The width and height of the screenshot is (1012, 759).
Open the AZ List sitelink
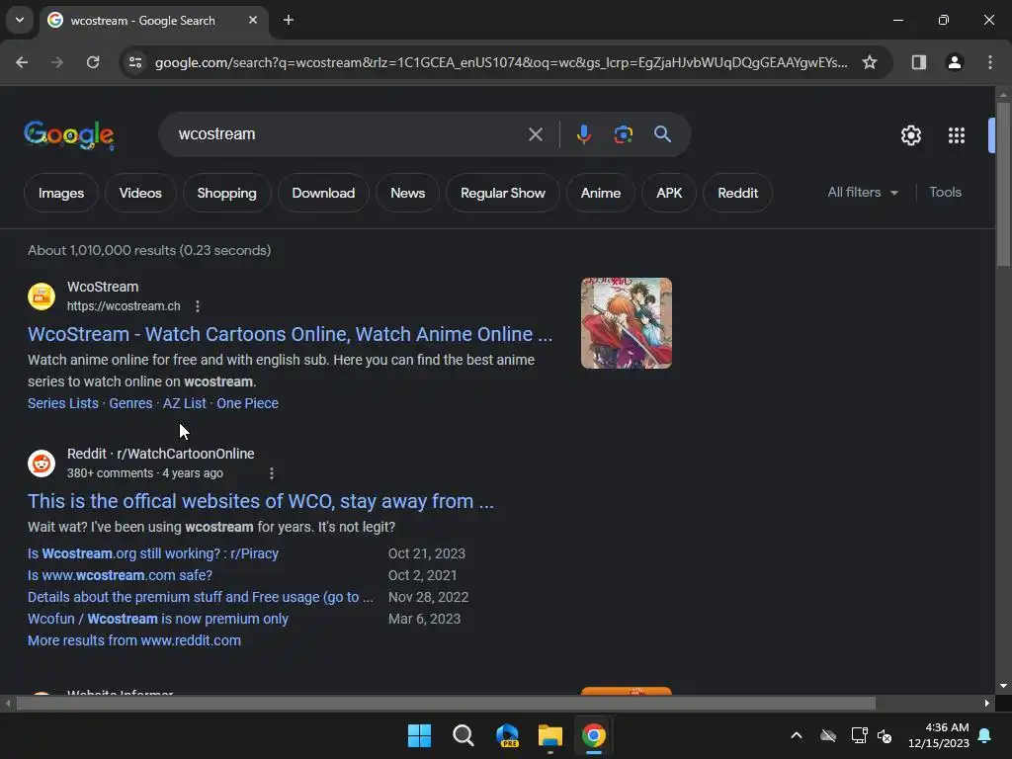[x=185, y=403]
